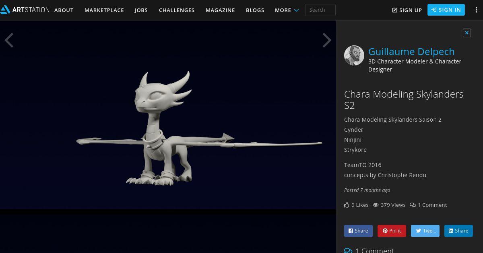Open the Guillaume Delpech artist name link
This screenshot has height=253, width=483.
point(411,51)
